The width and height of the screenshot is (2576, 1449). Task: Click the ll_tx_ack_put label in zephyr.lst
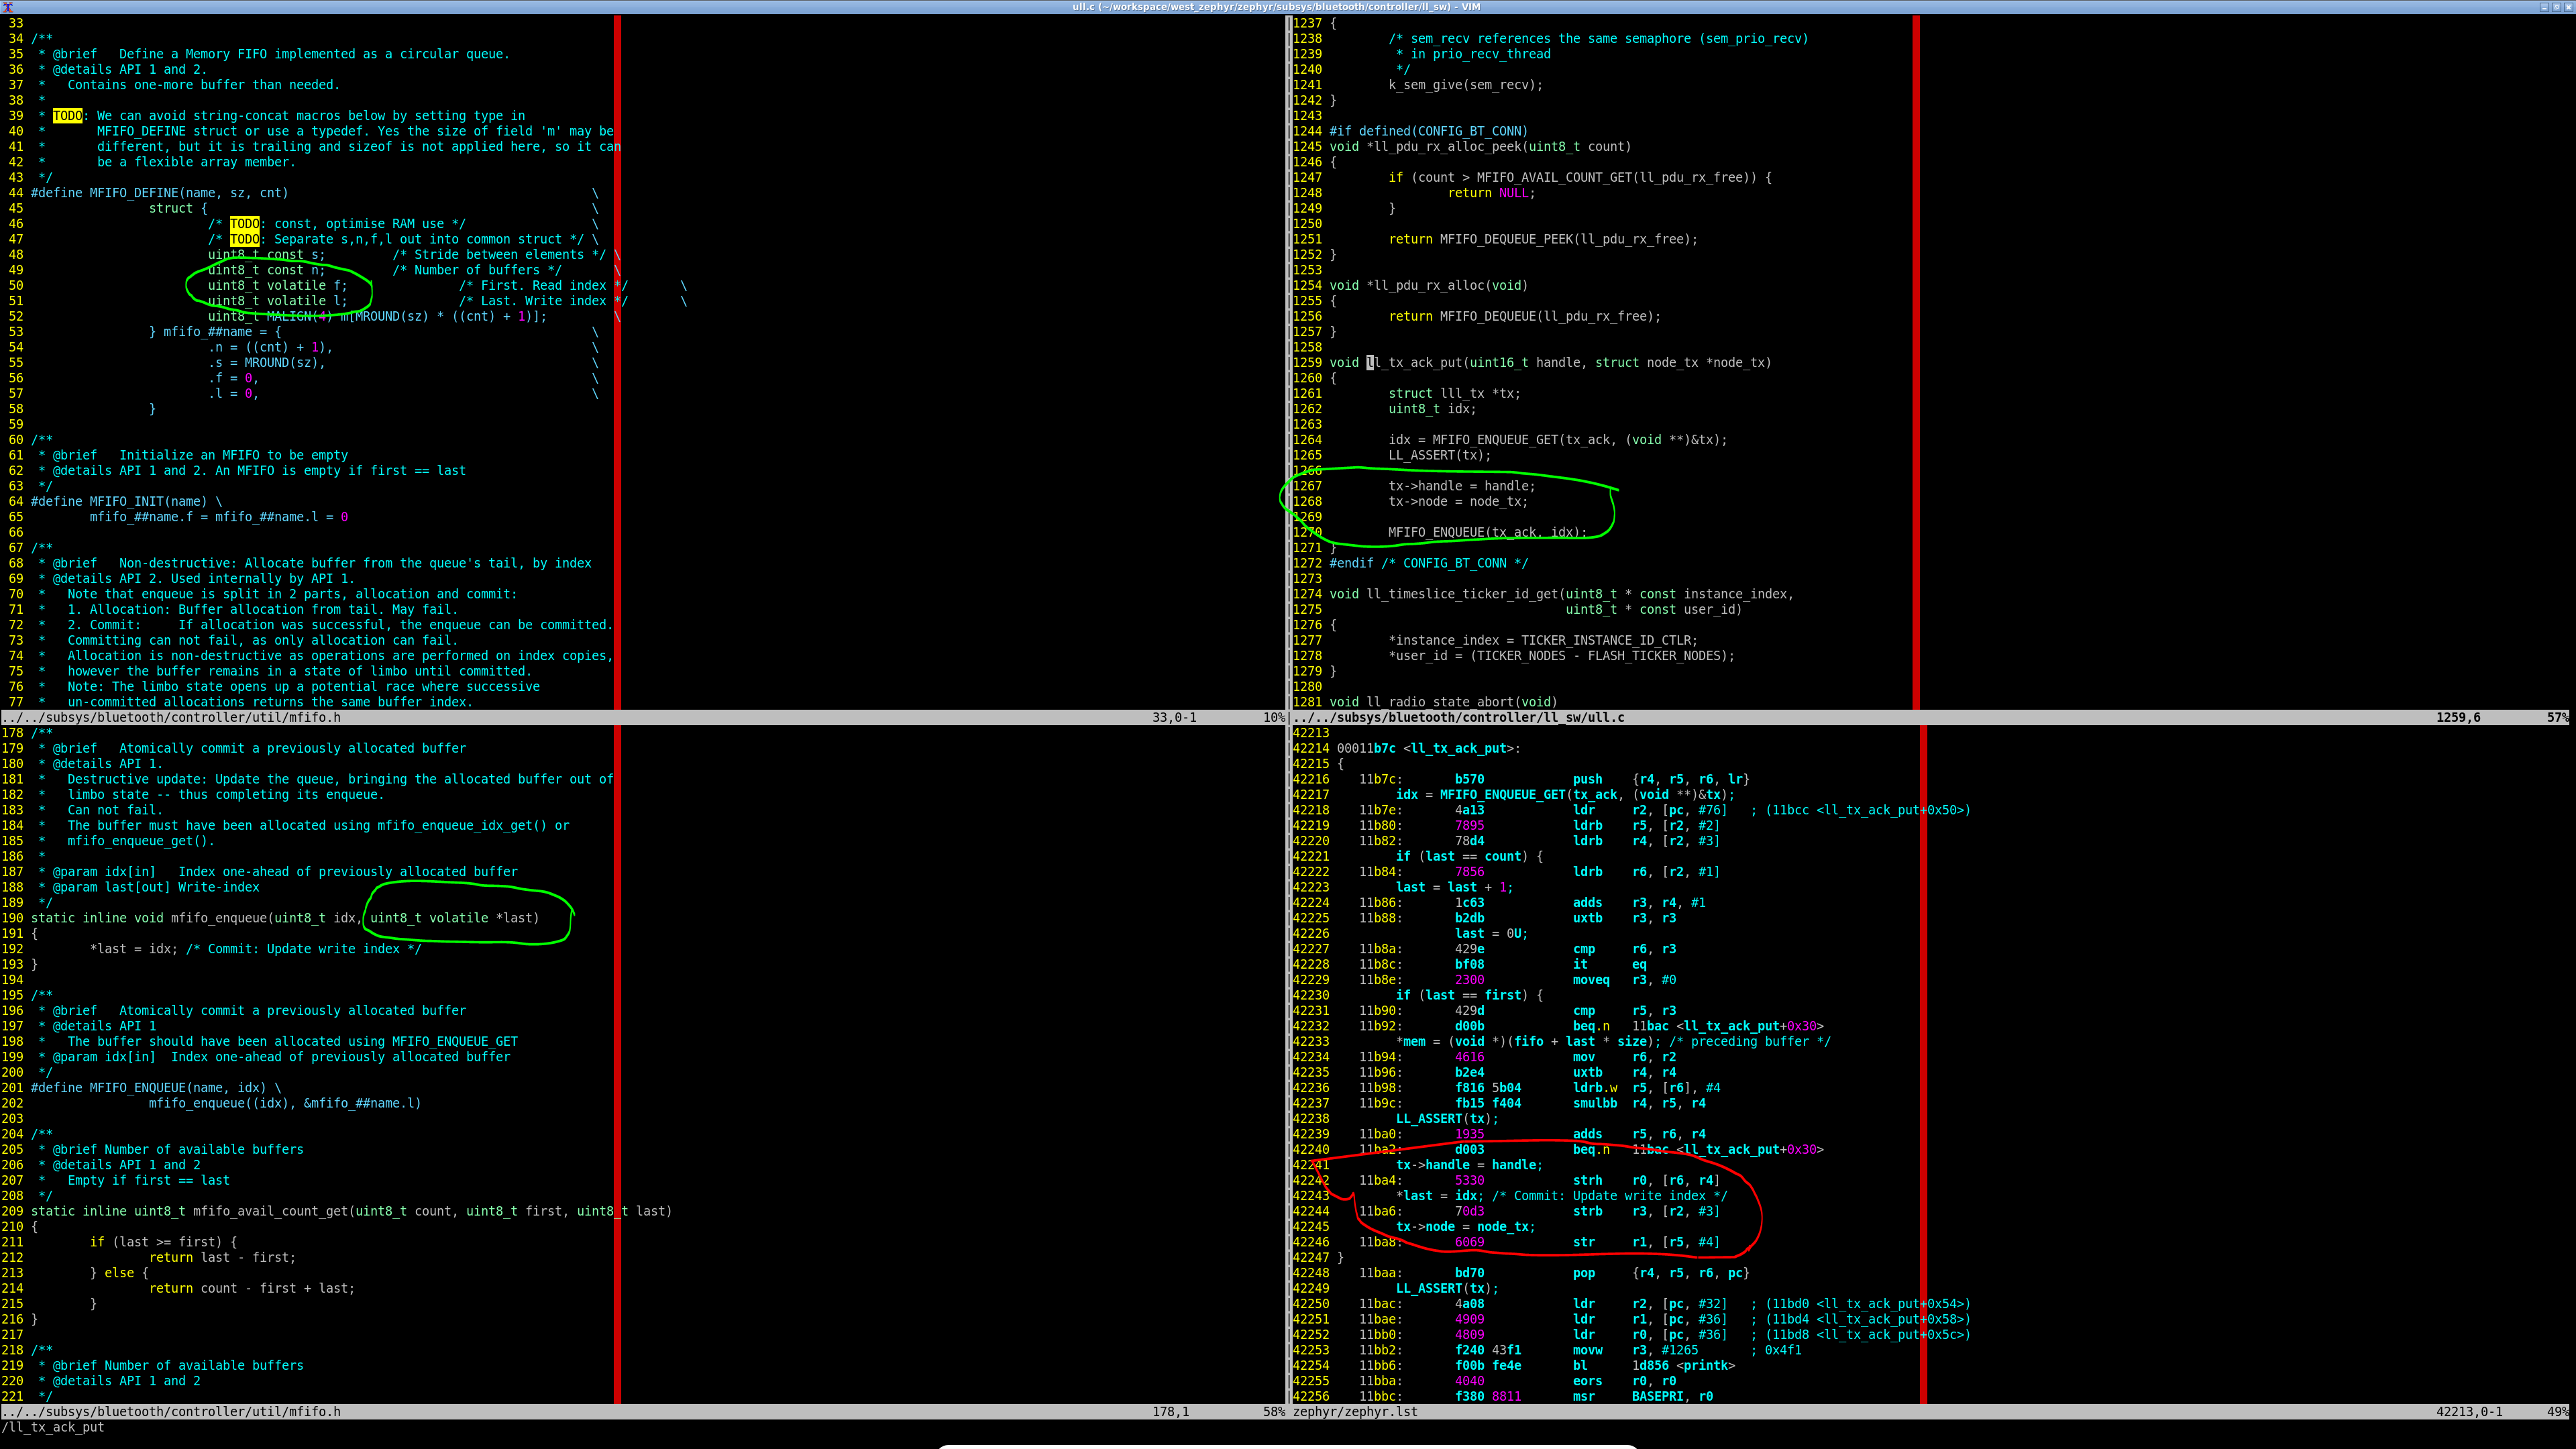1461,748
